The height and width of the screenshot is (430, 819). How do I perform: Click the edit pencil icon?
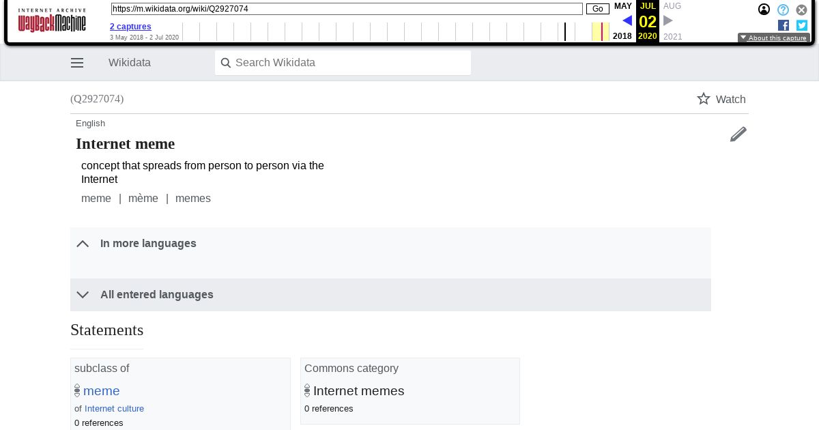coord(738,134)
